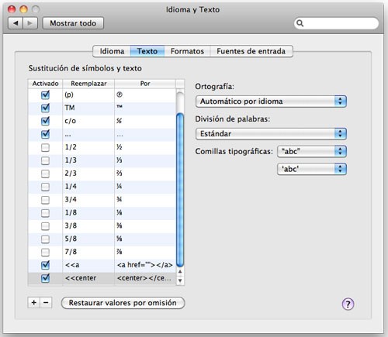
Task: Click the Activado column header
Action: coord(45,84)
